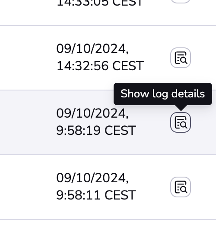Click the highlighted log details icon at 9:58:19
This screenshot has width=216, height=237.
point(181,122)
